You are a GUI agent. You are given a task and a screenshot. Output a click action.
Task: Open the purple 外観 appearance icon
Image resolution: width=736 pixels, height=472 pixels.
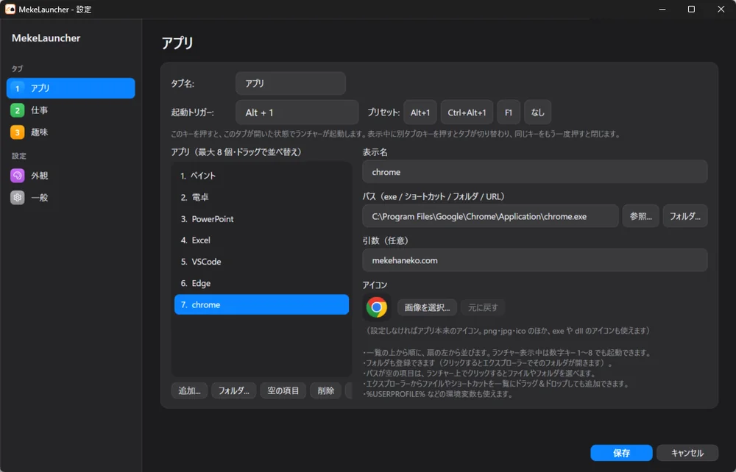coord(18,175)
